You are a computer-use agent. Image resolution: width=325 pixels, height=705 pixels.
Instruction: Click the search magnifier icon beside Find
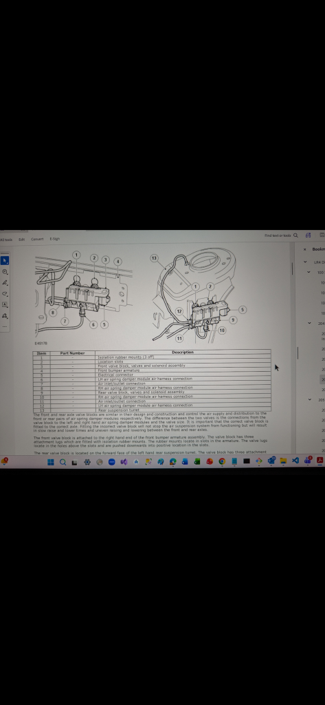point(295,235)
